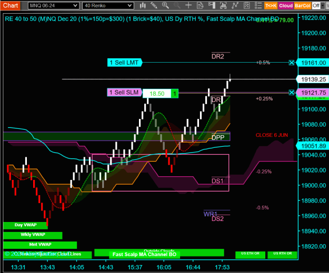Click the -0.5% level label

point(262,208)
